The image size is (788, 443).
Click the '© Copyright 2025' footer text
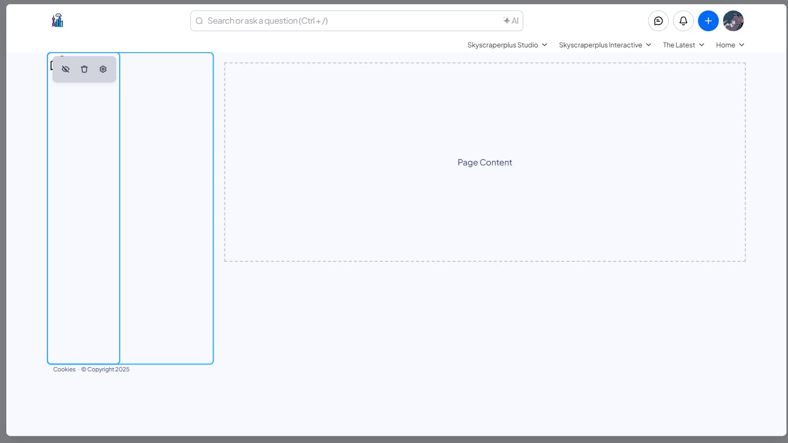(105, 369)
